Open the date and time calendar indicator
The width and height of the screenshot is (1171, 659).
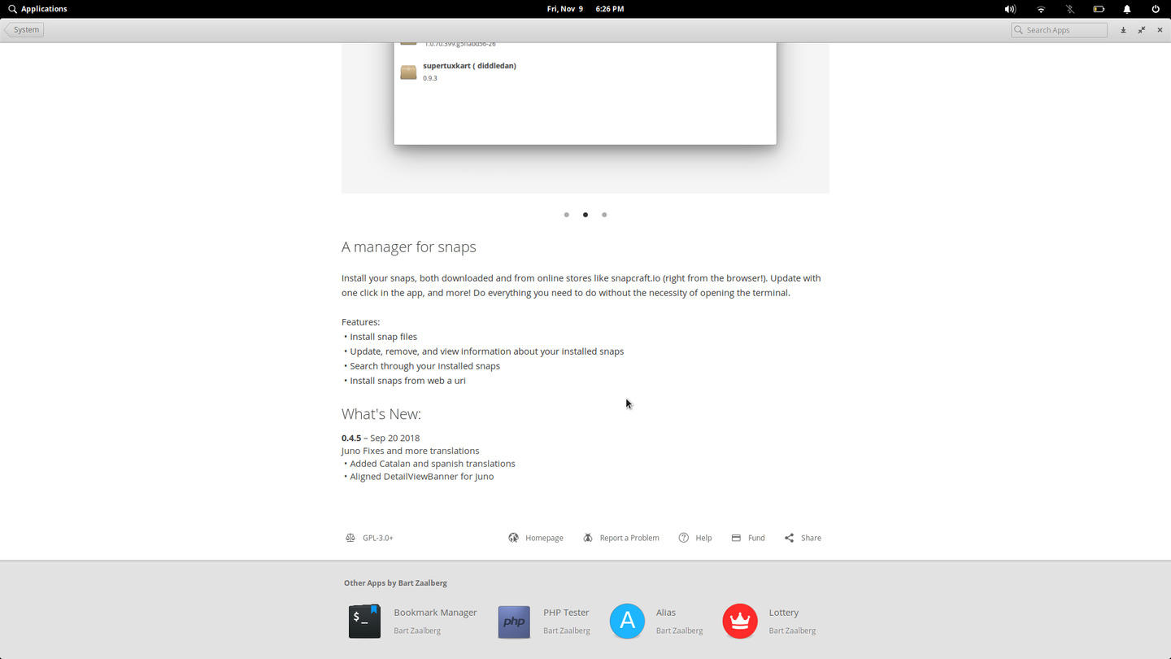click(x=585, y=9)
